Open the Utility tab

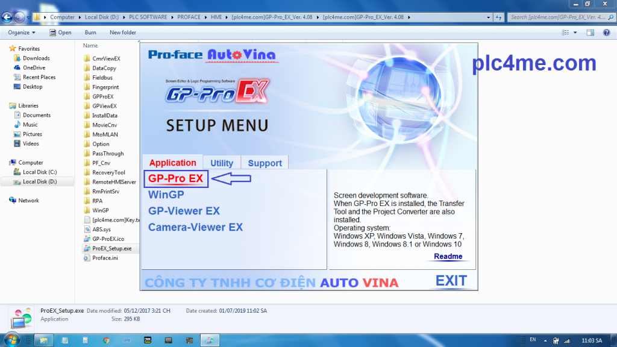(222, 163)
